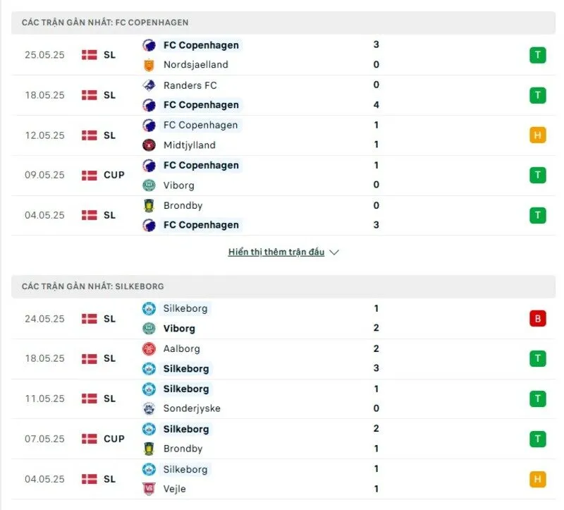Screen dimensions: 564x510
Task: Click the FC Copenhagen recent matches header
Action: tap(106, 22)
